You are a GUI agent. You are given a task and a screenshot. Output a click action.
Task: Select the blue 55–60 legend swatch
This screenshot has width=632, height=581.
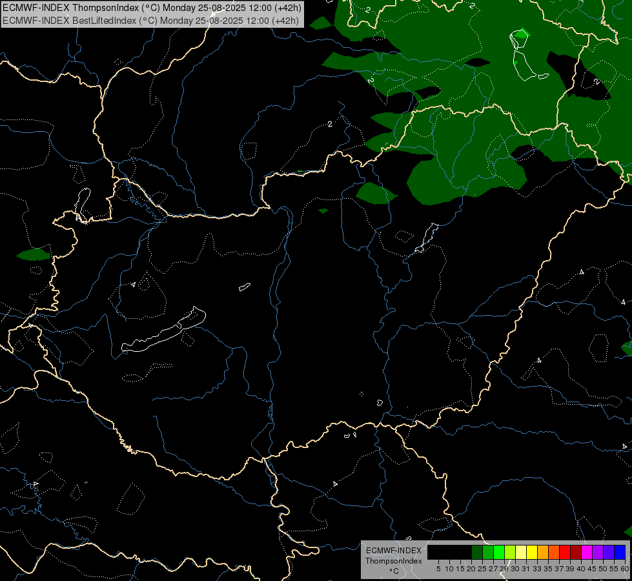[x=620, y=552]
